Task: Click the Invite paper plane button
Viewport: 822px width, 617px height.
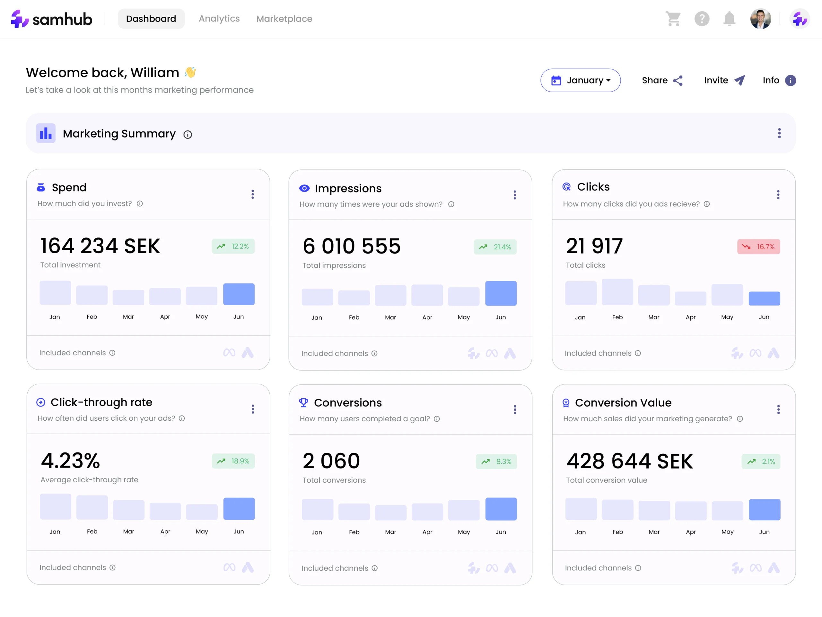Action: click(x=739, y=80)
